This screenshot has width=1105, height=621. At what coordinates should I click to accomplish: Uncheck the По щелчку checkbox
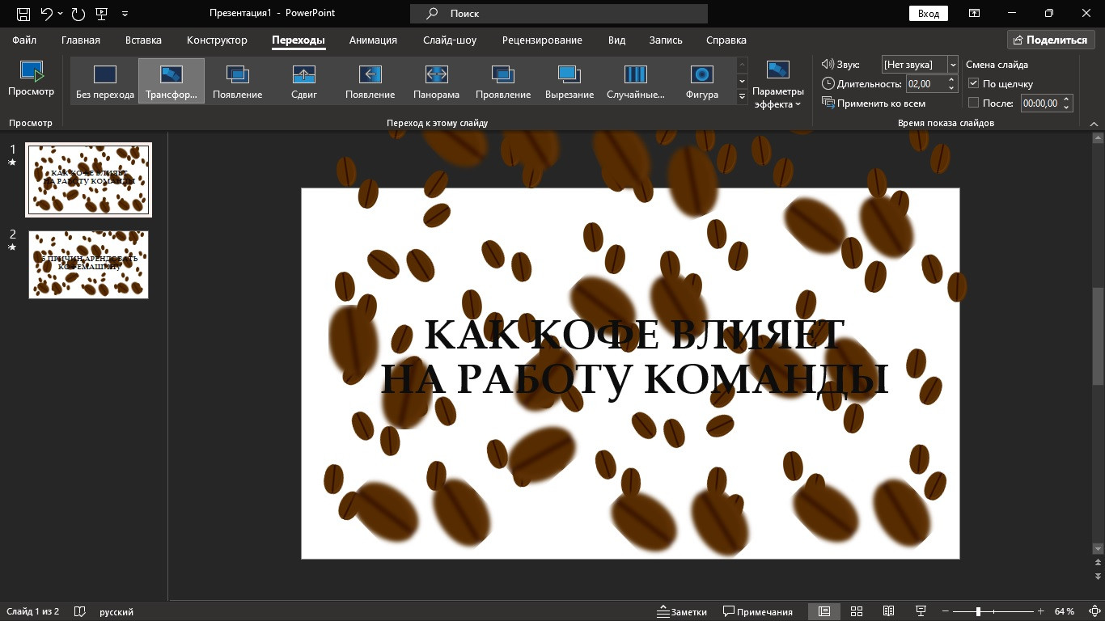(x=974, y=83)
